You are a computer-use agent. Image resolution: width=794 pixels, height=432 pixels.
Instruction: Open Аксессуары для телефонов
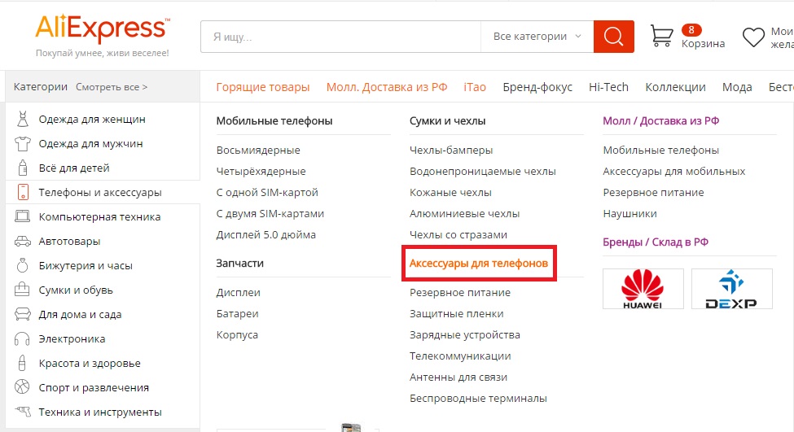(479, 263)
